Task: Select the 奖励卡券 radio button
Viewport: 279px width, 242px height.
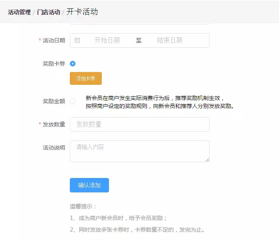Action: (73, 64)
